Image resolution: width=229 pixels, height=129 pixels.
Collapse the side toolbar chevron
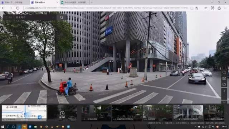point(224,102)
